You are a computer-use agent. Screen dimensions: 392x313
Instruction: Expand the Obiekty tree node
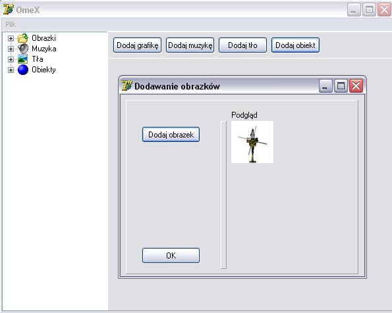click(11, 70)
